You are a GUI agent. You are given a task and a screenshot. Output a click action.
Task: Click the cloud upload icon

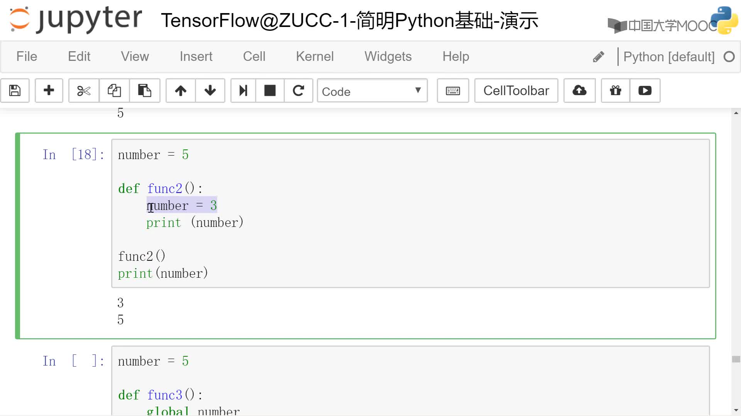tap(579, 91)
